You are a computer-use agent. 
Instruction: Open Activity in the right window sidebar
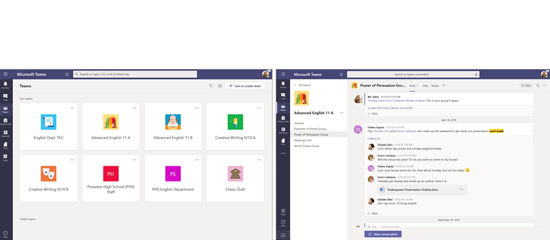pyautogui.click(x=283, y=85)
